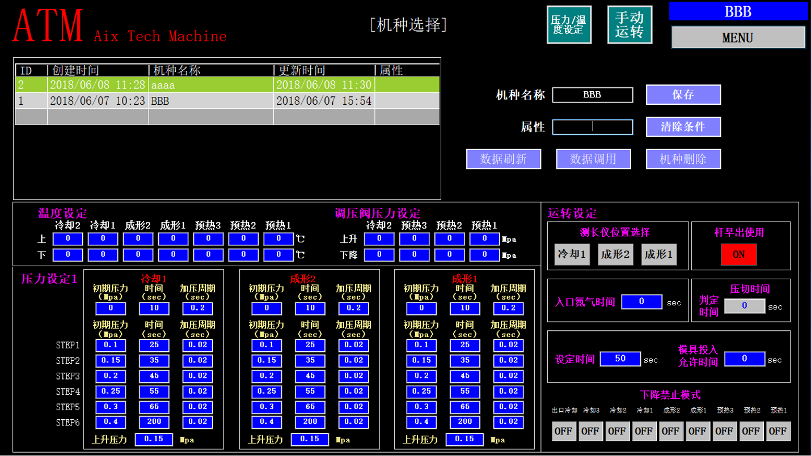The height and width of the screenshot is (456, 811).
Task: Open the 压力/温度设定 settings panel
Action: point(569,24)
